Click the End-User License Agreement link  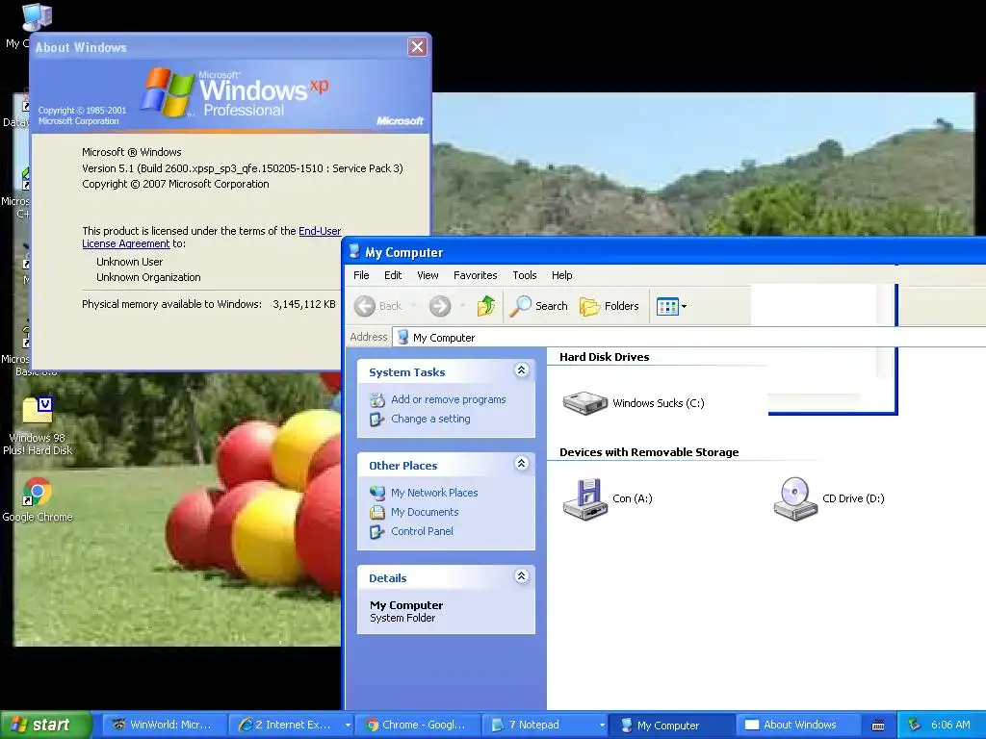(x=211, y=238)
